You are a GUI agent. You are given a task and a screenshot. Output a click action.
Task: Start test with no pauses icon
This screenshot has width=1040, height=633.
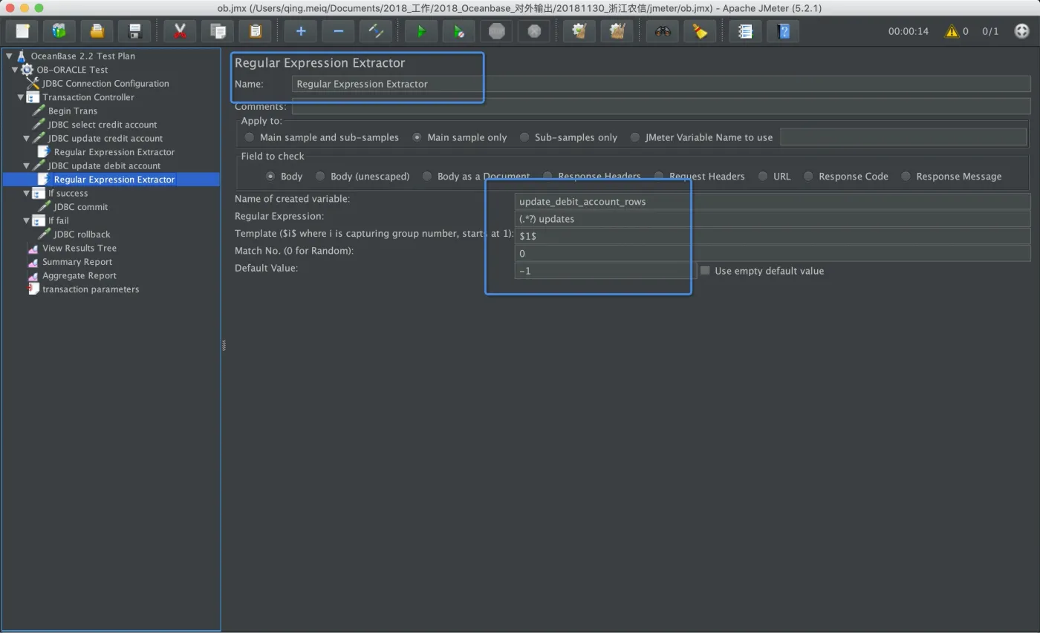click(x=458, y=31)
